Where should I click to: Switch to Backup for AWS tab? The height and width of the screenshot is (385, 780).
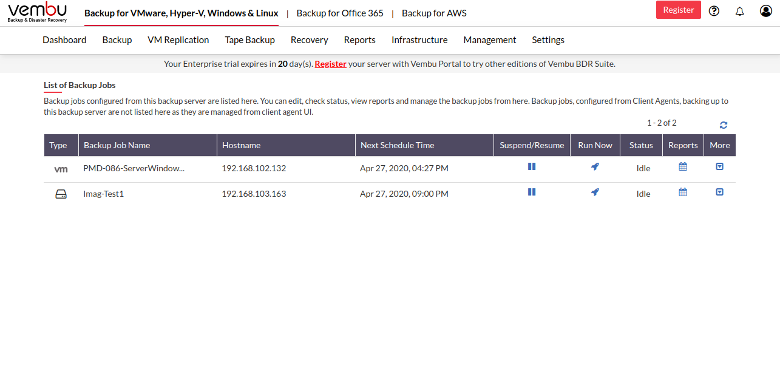(434, 13)
